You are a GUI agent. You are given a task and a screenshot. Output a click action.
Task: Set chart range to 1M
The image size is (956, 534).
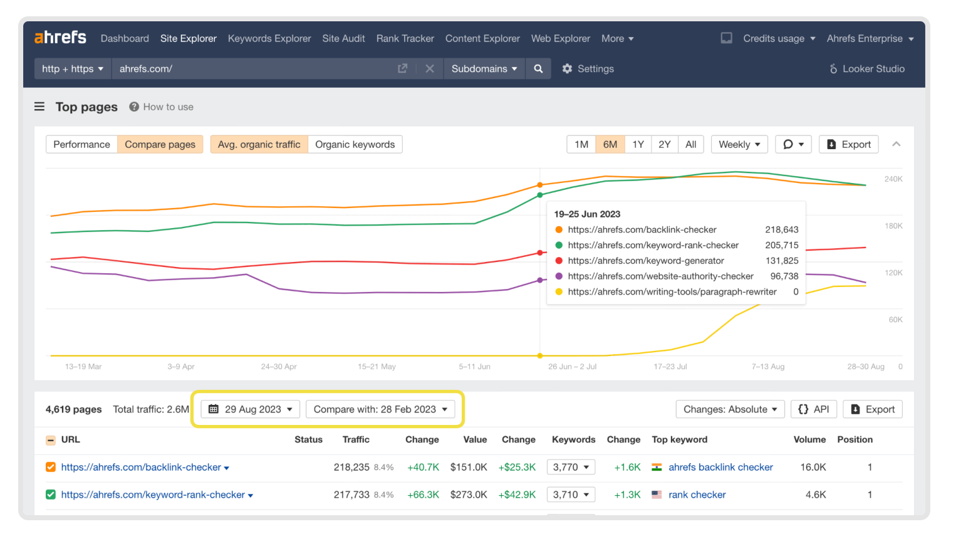click(581, 144)
